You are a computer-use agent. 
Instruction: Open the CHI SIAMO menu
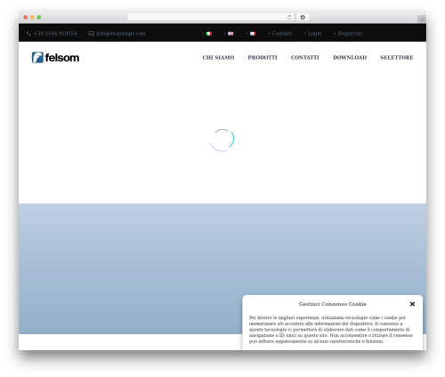pyautogui.click(x=218, y=58)
